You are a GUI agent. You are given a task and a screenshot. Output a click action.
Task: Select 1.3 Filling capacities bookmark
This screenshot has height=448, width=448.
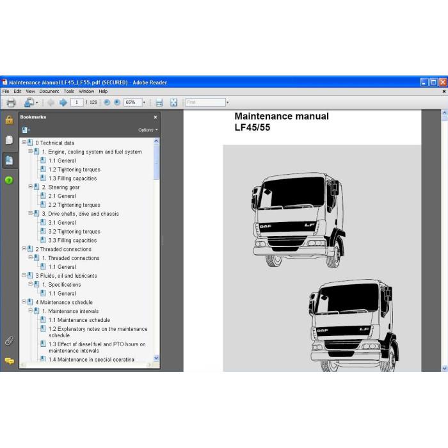point(72,179)
